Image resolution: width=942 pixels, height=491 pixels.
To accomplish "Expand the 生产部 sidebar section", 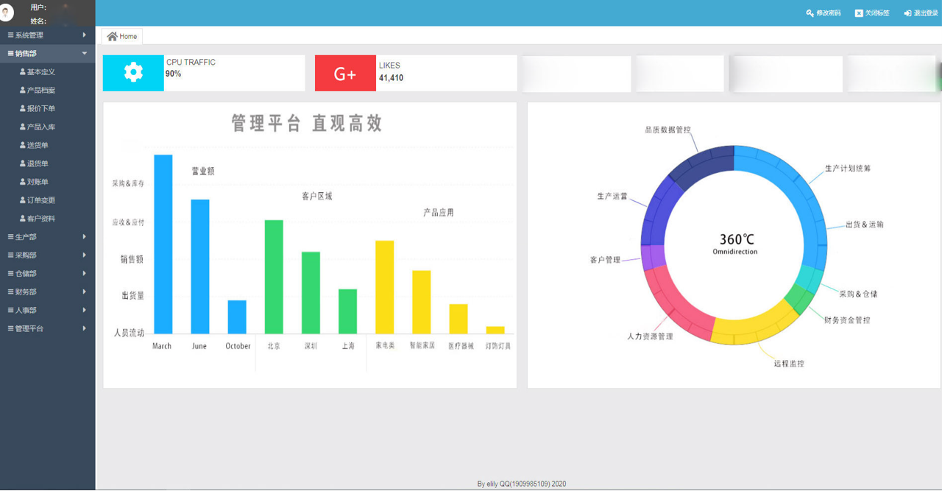I will 47,237.
